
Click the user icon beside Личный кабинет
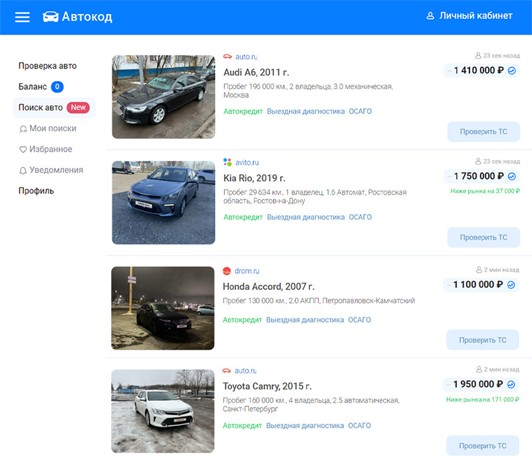pos(430,16)
